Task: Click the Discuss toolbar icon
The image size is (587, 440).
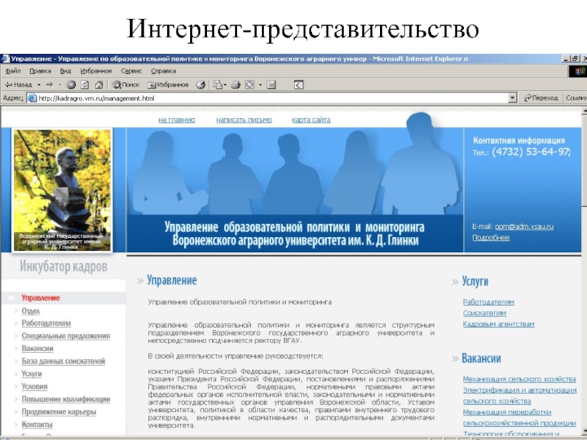Action: point(271,85)
